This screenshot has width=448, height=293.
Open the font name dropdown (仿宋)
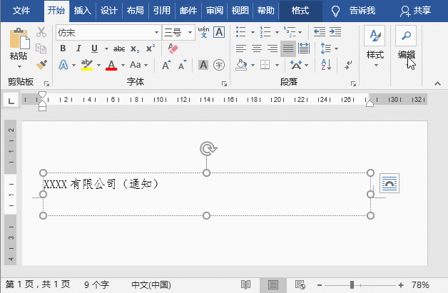[156, 32]
